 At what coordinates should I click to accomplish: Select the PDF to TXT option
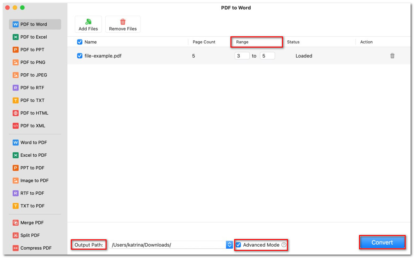click(32, 100)
